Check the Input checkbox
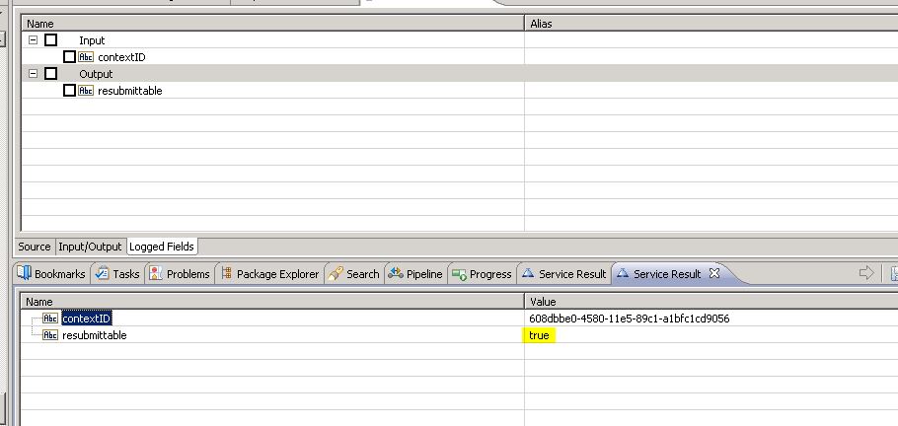The height and width of the screenshot is (426, 898). coord(51,40)
